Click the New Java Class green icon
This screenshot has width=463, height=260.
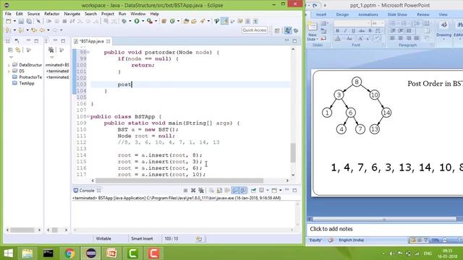[172, 21]
